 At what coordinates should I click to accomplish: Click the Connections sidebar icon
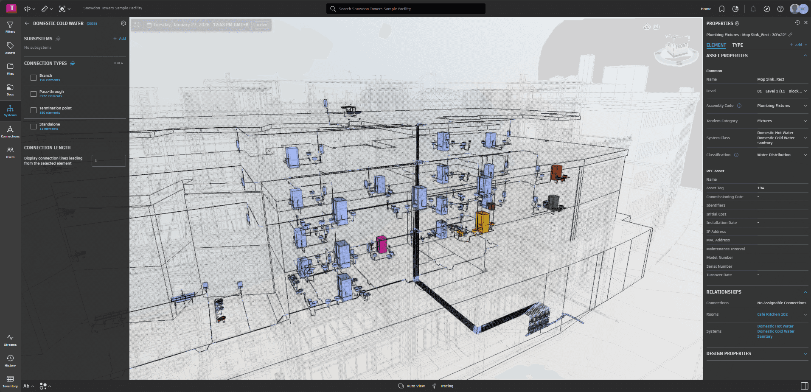[10, 132]
